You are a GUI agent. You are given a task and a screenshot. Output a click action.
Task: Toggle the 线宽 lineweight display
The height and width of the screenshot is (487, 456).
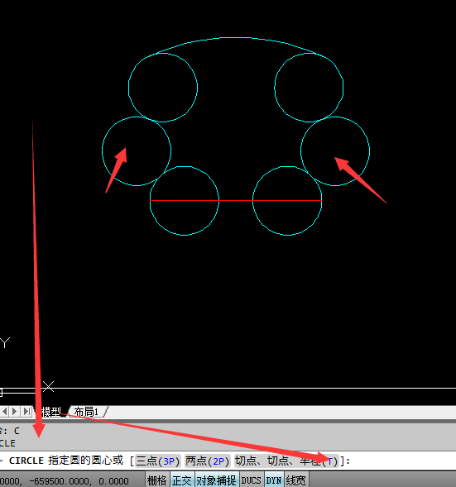tap(296, 480)
